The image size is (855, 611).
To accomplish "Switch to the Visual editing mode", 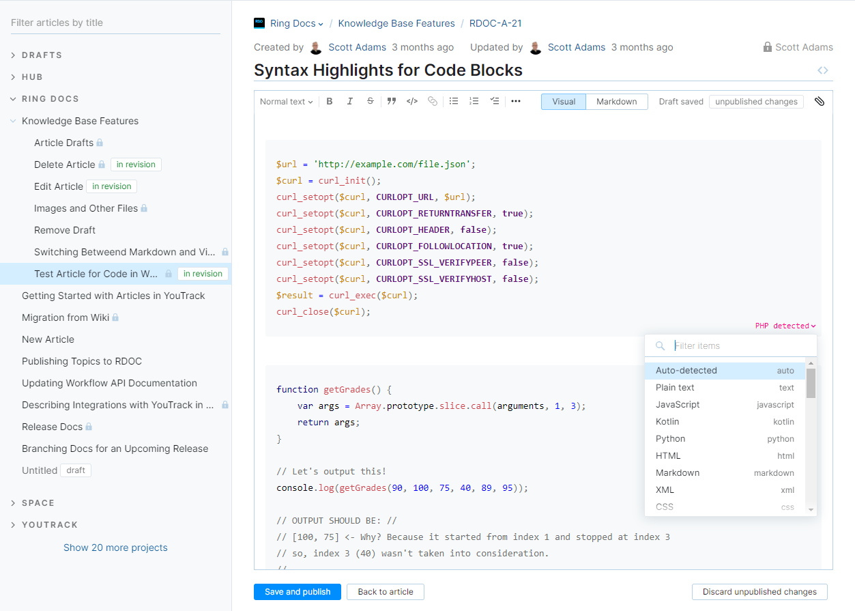I will 563,101.
